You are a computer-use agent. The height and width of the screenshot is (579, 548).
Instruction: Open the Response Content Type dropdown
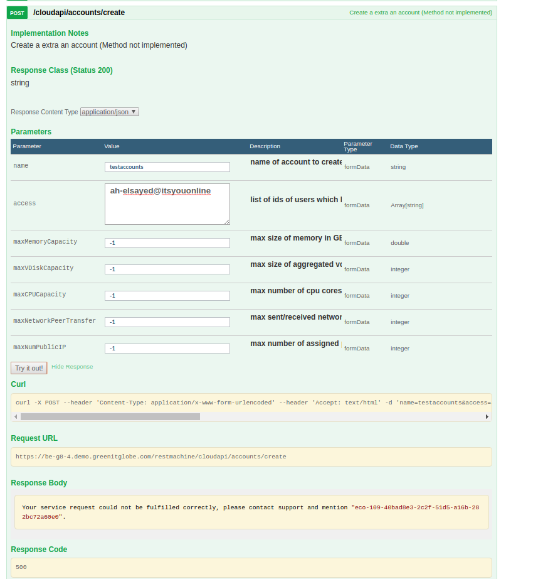point(109,112)
